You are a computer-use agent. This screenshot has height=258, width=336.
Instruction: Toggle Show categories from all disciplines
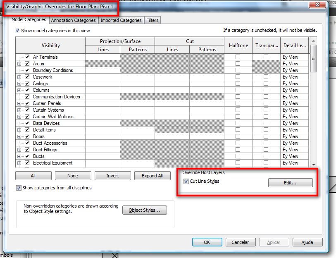coord(19,188)
